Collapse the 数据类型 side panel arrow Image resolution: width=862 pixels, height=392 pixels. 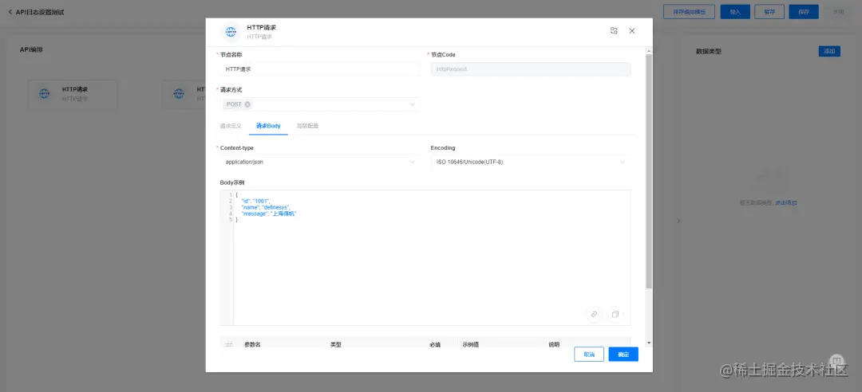point(678,221)
